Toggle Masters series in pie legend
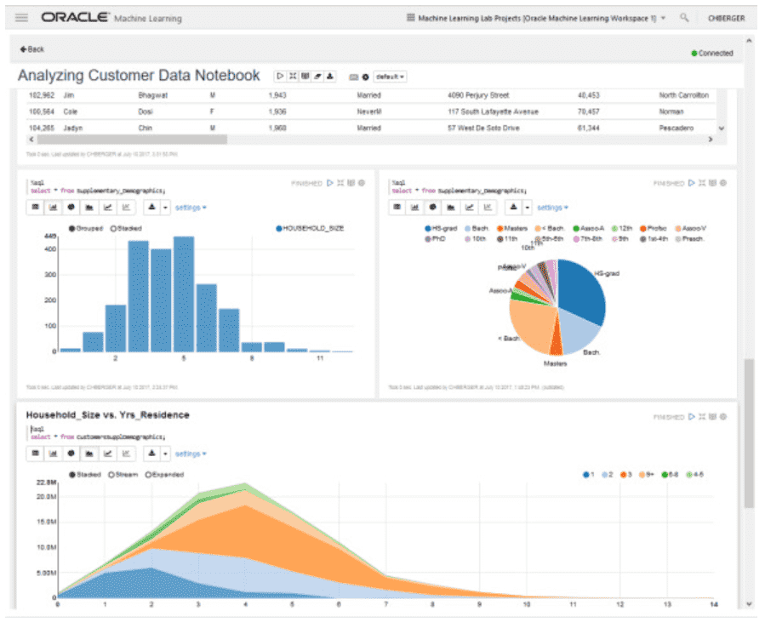The height and width of the screenshot is (628, 765). click(x=512, y=228)
